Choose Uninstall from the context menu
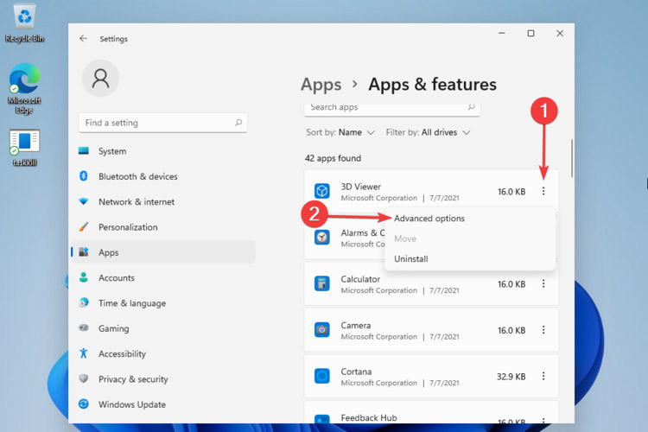This screenshot has height=432, width=648. [x=411, y=259]
